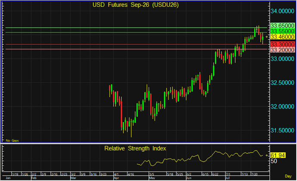
Task: Select the 5/18 date label
Action: (x=170, y=174)
